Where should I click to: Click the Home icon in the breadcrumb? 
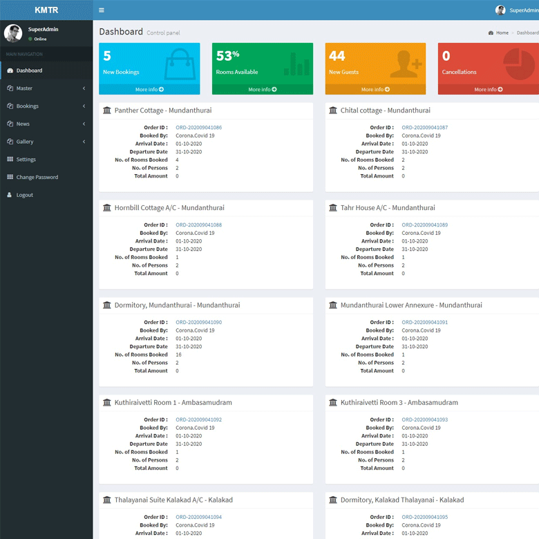[x=491, y=33]
